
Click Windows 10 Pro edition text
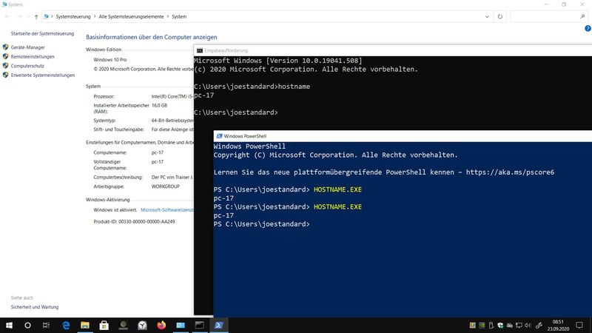[110, 60]
